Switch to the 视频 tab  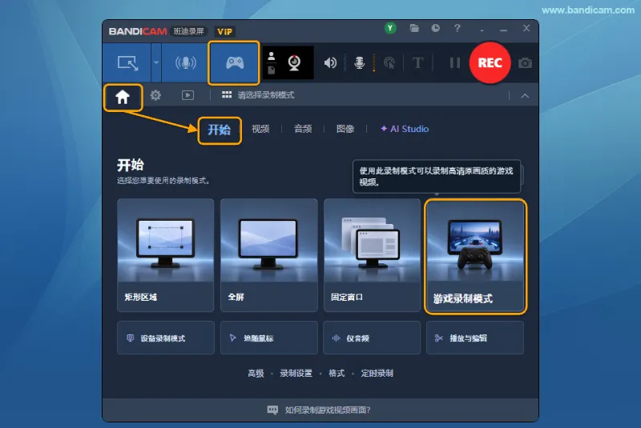[260, 129]
